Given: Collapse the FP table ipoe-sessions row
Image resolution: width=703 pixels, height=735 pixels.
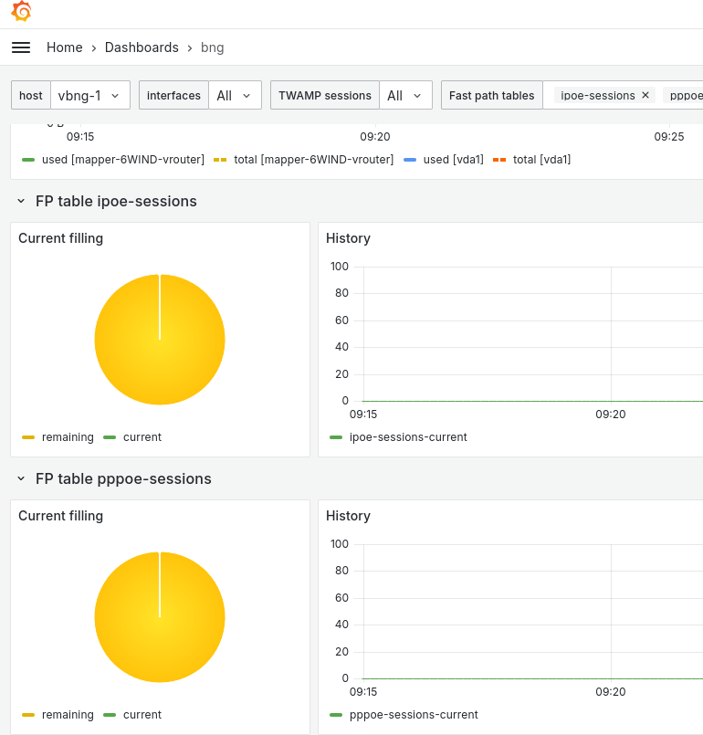Looking at the screenshot, I should click(21, 201).
